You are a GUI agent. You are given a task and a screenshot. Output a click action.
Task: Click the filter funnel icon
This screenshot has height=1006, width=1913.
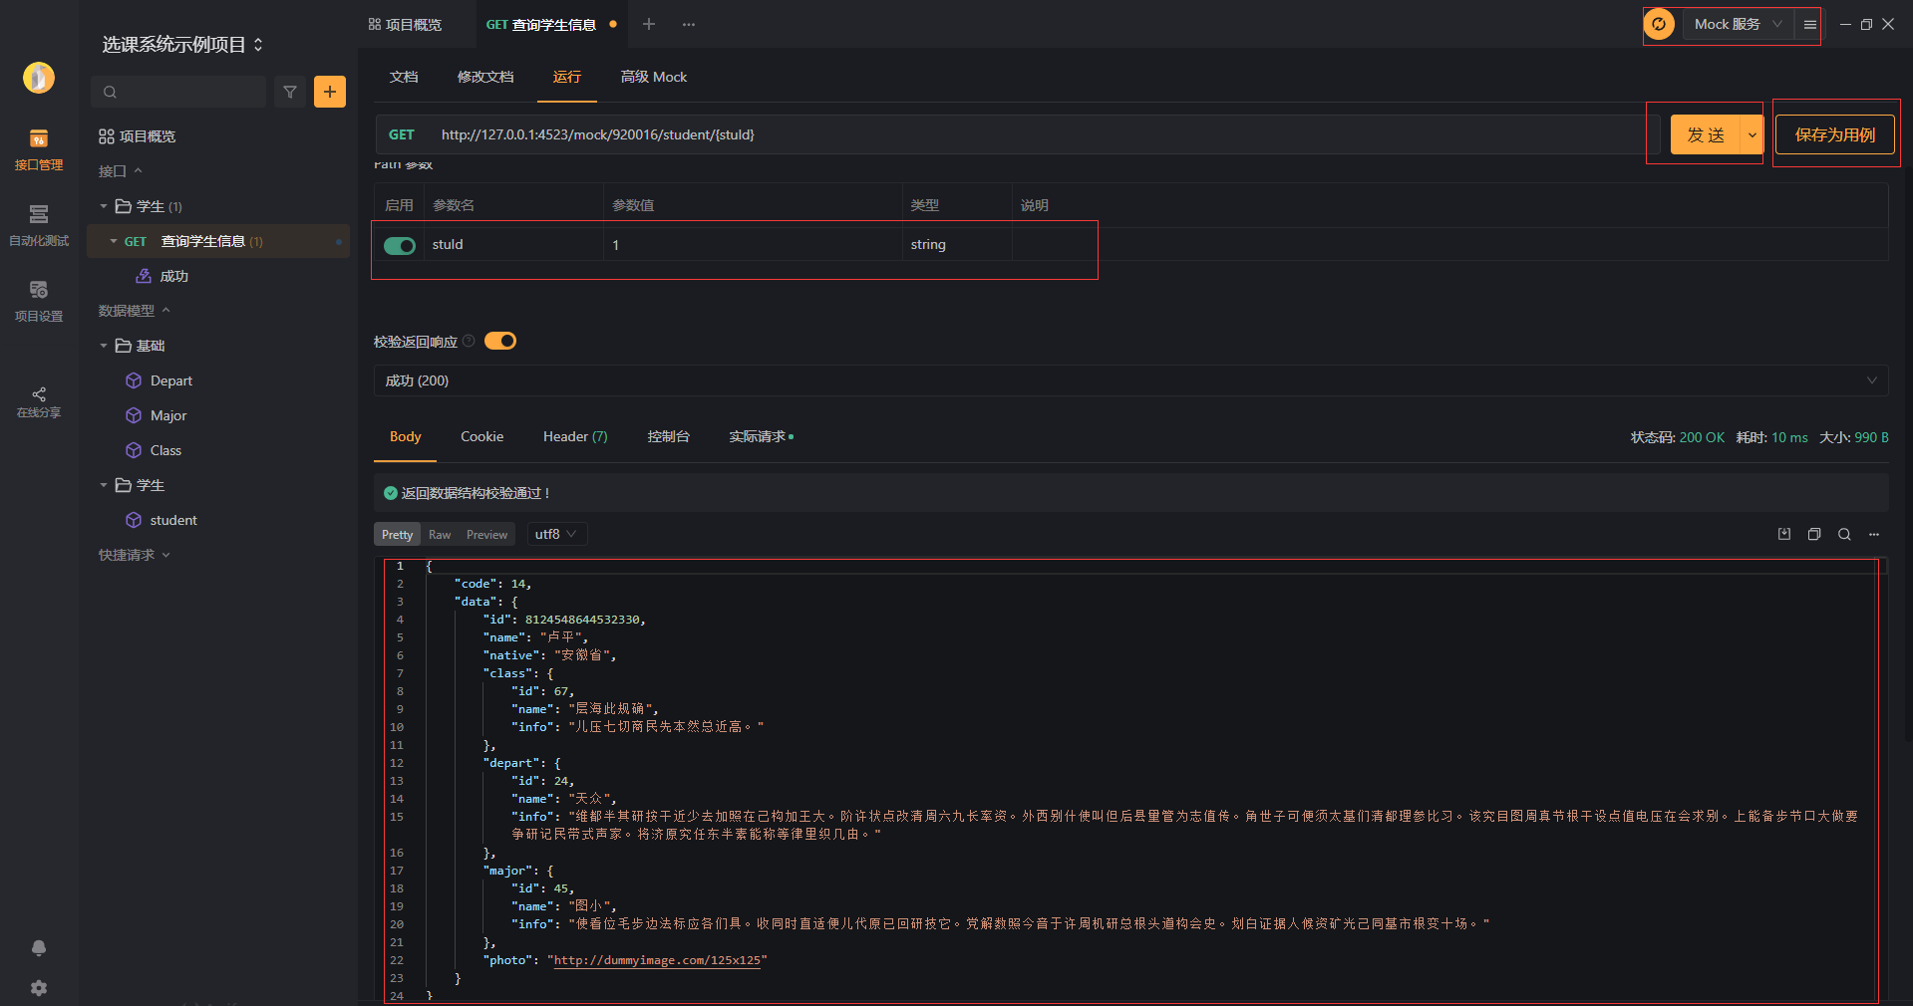290,92
